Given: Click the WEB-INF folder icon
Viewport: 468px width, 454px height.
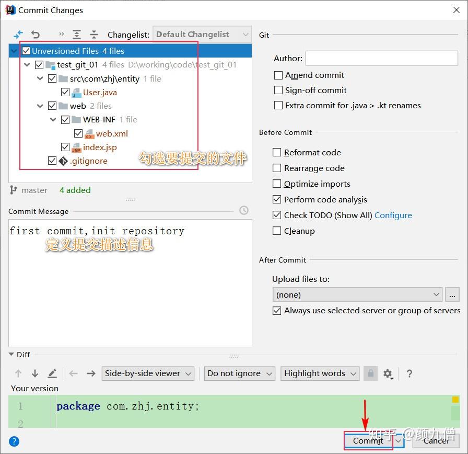Looking at the screenshot, I should tap(76, 120).
